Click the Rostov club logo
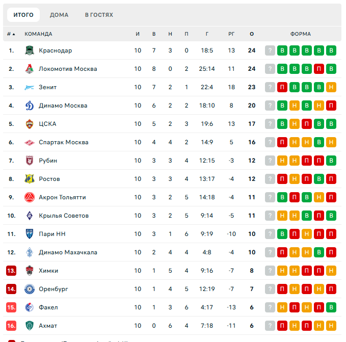The width and height of the screenshot is (346, 342). [29, 179]
